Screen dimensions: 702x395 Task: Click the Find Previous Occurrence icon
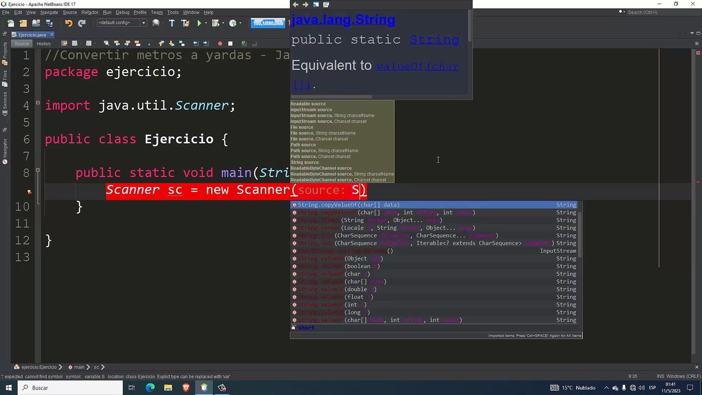click(117, 43)
